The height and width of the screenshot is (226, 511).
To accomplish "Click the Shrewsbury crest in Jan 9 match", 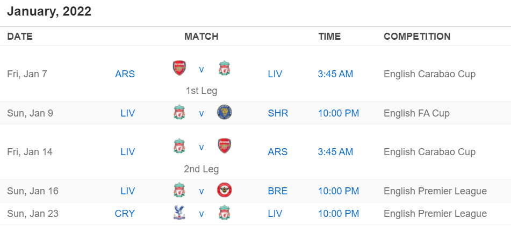I will point(224,113).
